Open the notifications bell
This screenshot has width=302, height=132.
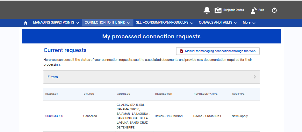(x=207, y=10)
